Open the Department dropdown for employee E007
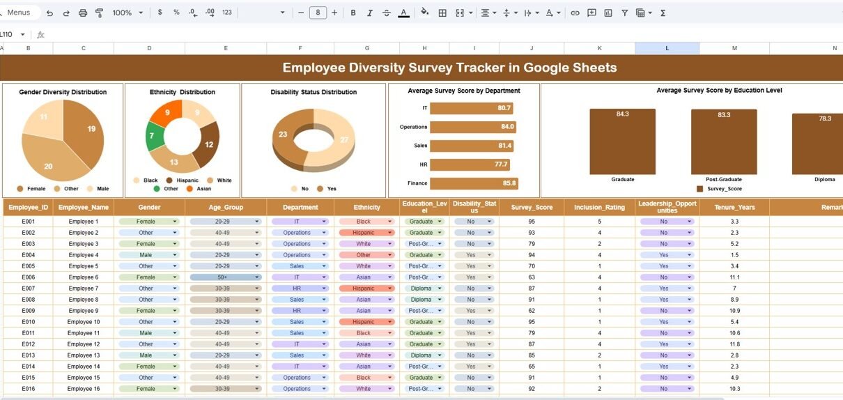 pos(324,289)
